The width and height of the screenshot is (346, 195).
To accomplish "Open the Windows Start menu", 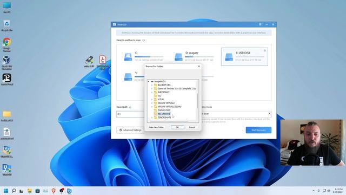I will [6, 191].
